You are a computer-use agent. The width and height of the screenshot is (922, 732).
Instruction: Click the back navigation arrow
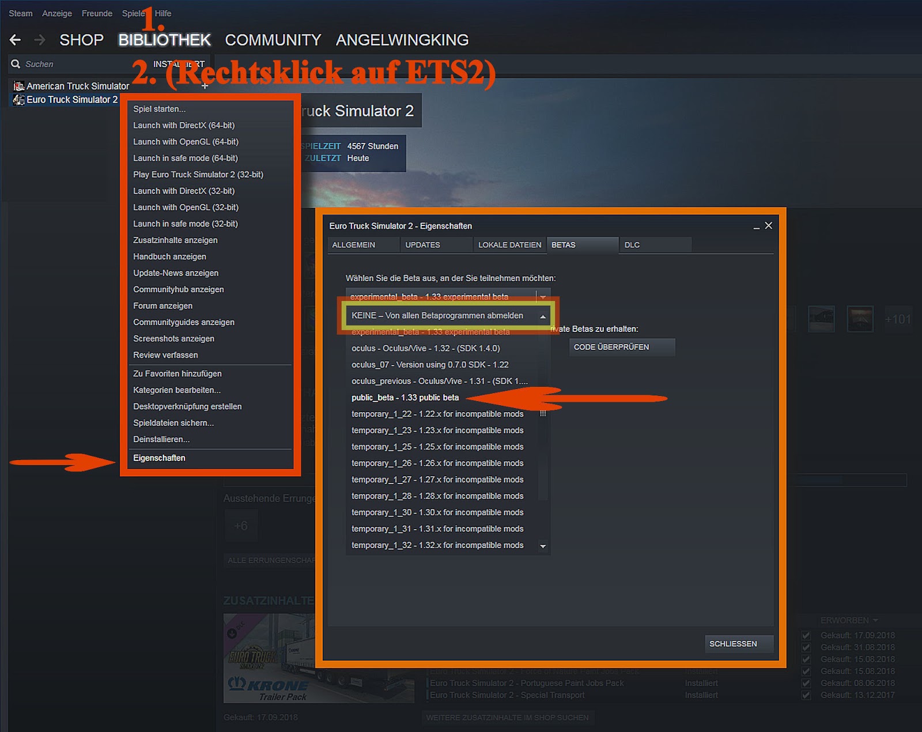tap(16, 40)
